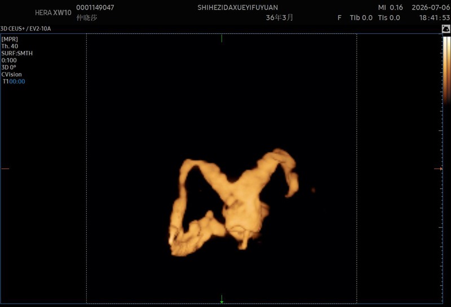The height and width of the screenshot is (307, 451).
Task: Click the F gender indicator
Action: click(339, 18)
